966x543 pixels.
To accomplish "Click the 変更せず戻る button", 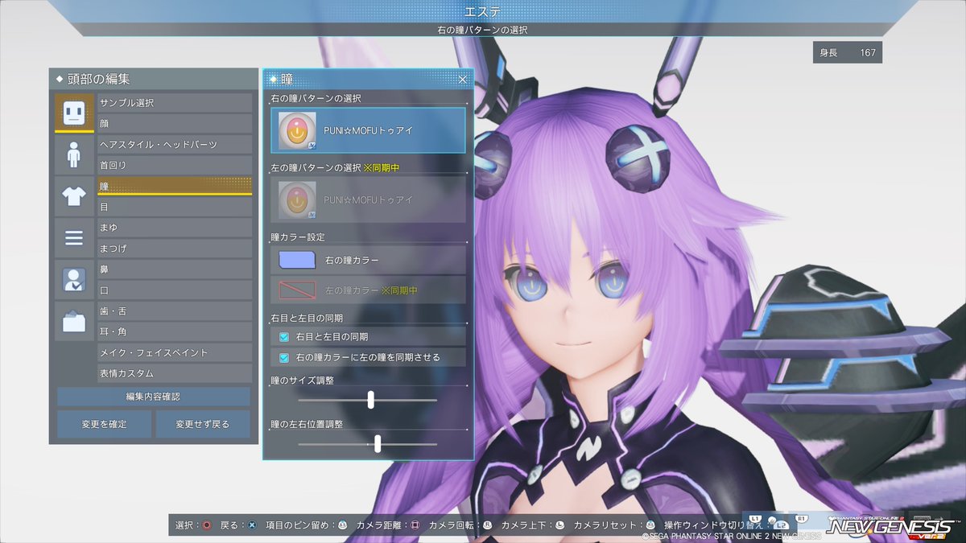I will click(x=203, y=424).
